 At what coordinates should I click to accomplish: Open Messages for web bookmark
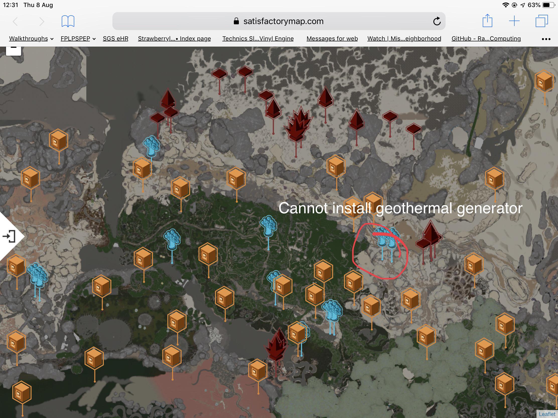point(332,39)
